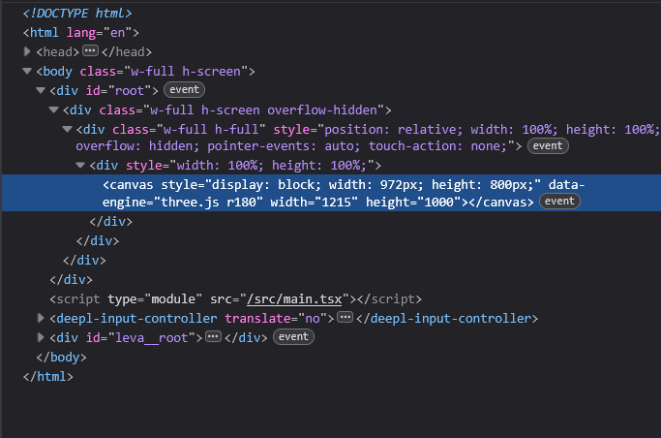The image size is (661, 438).
Task: Show event listeners on touch-action div
Action: [548, 146]
